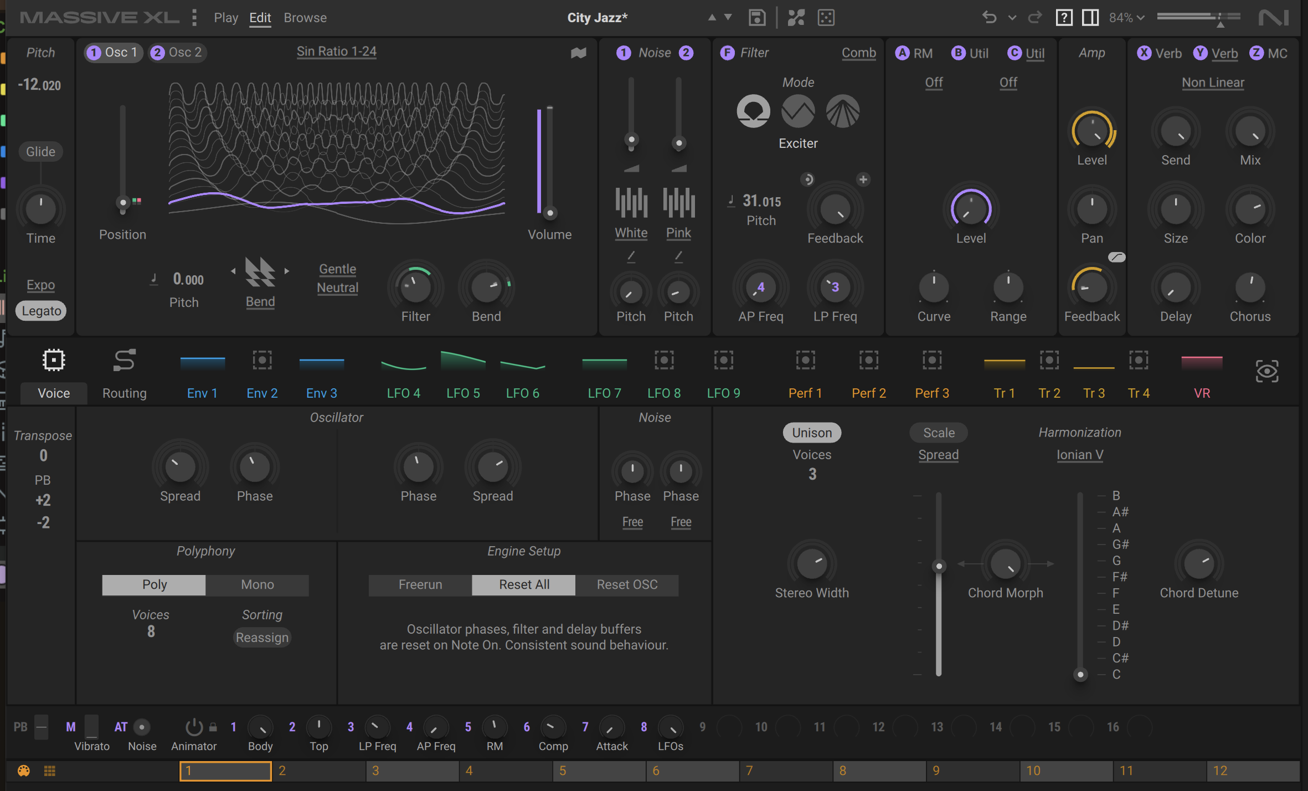Viewport: 1308px width, 791px height.
Task: Open the zoom 84% dropdown
Action: [1126, 18]
